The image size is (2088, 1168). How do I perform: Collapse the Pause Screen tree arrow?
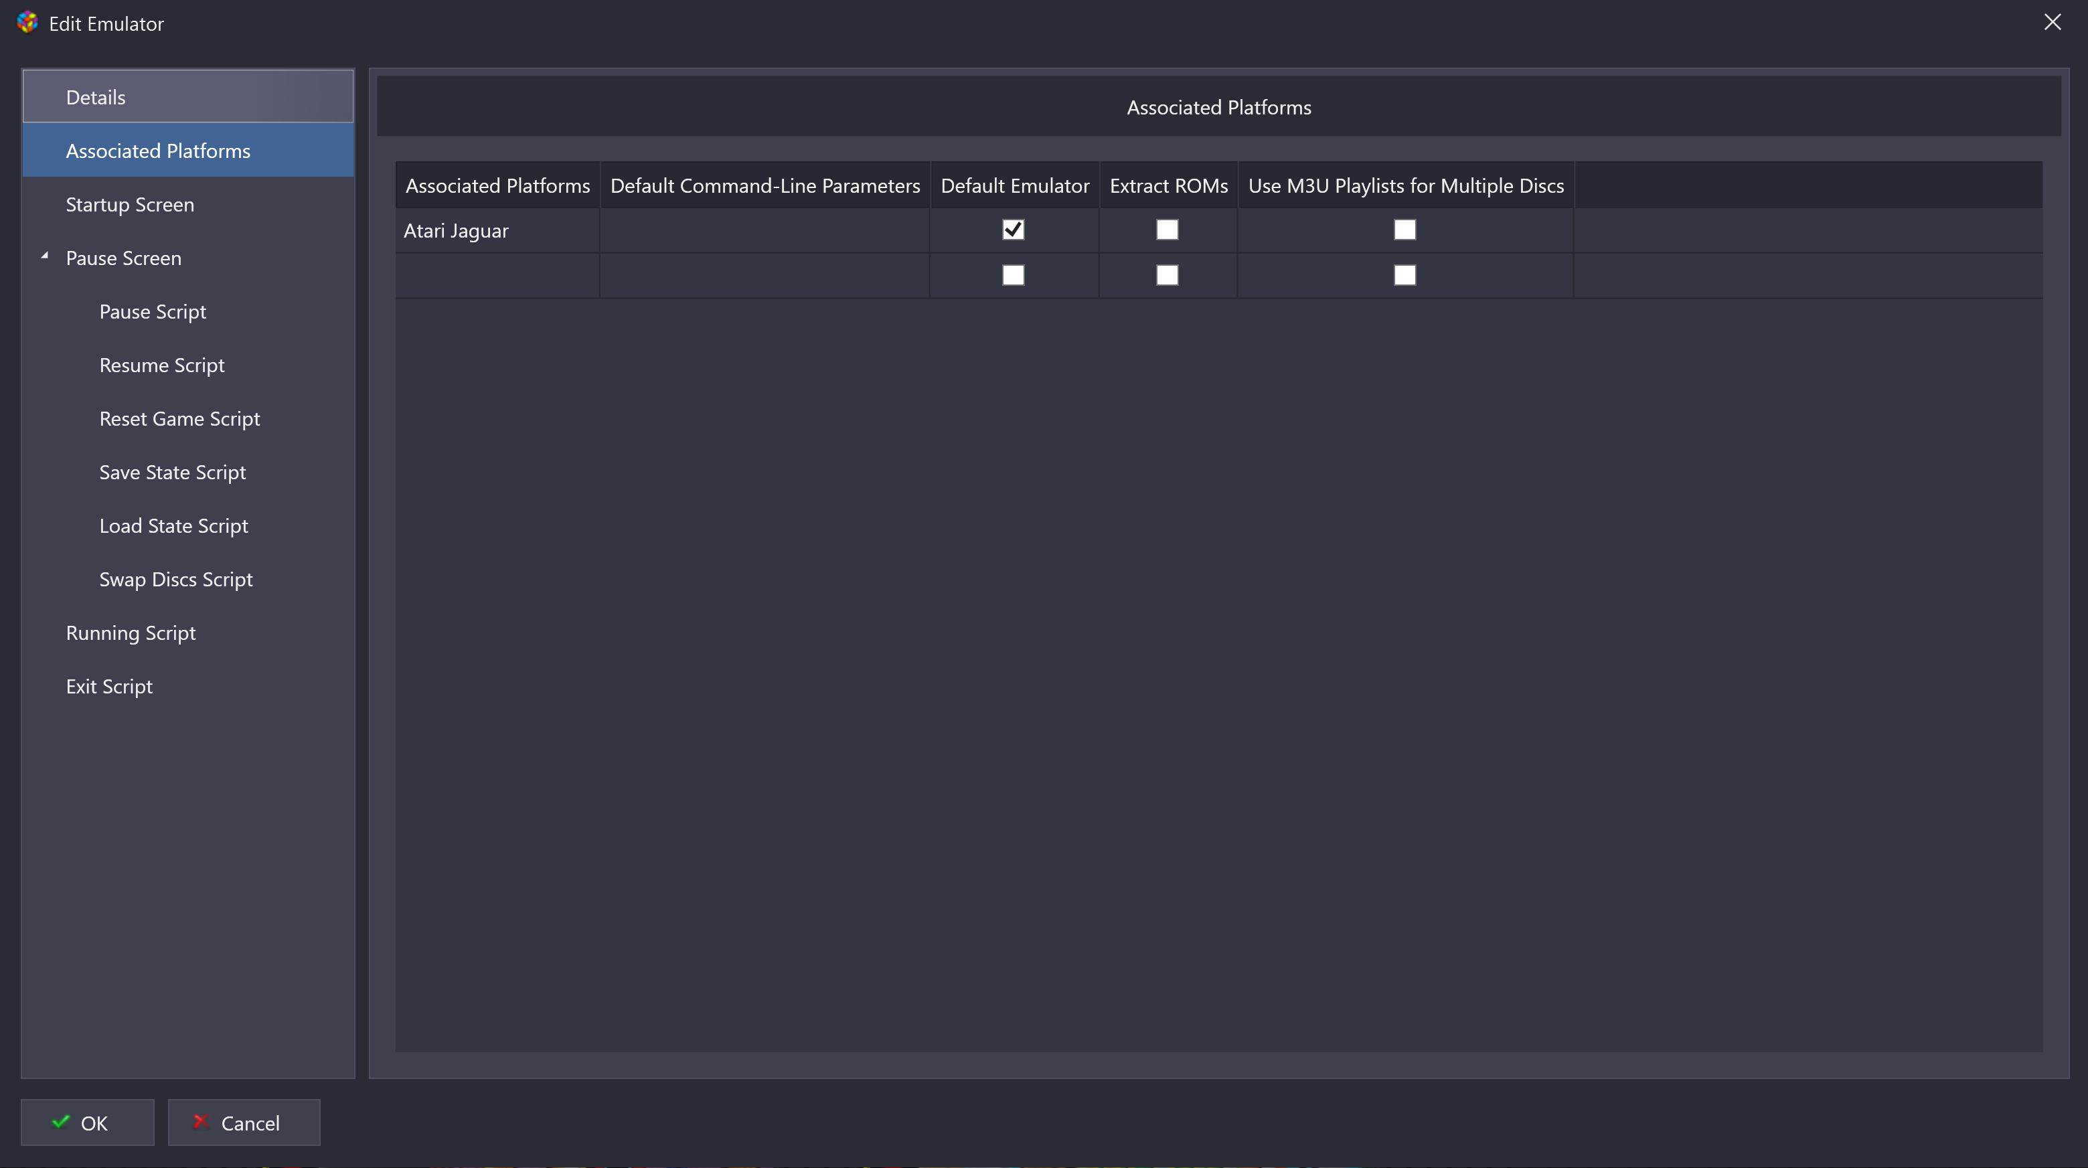[45, 256]
